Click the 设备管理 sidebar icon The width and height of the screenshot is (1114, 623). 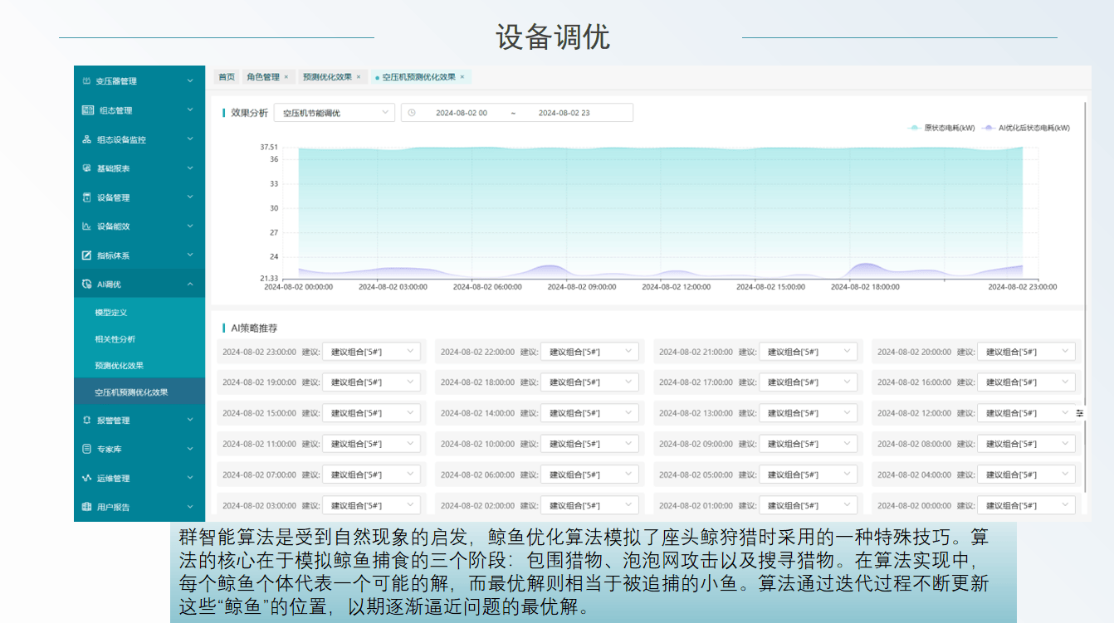(x=87, y=197)
